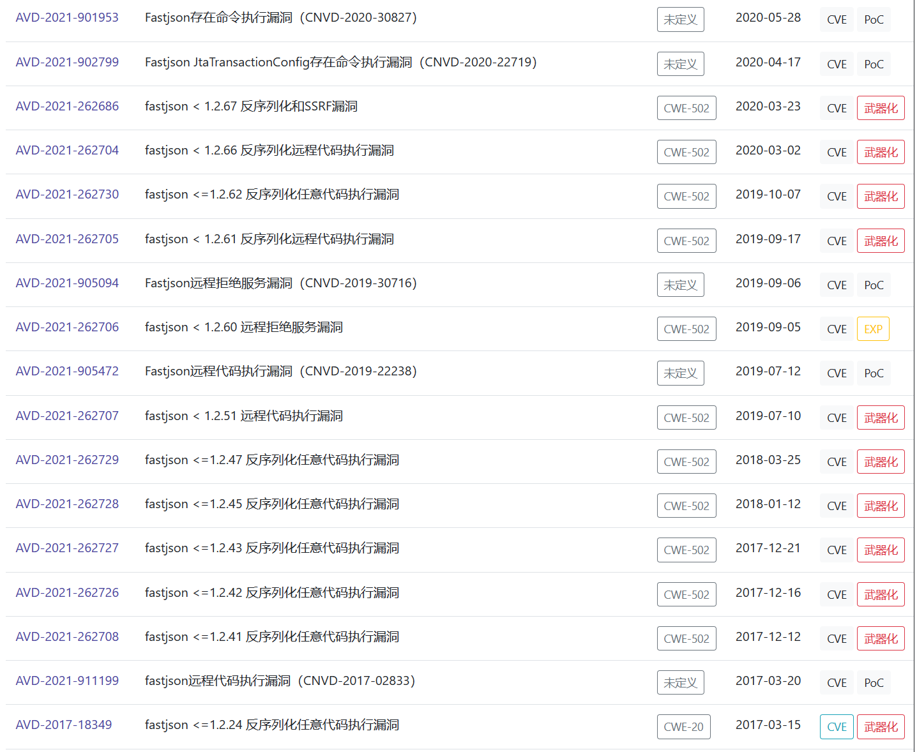Click CWE-502 tag for fastjson <=1.2.43
917x752 pixels.
[686, 550]
